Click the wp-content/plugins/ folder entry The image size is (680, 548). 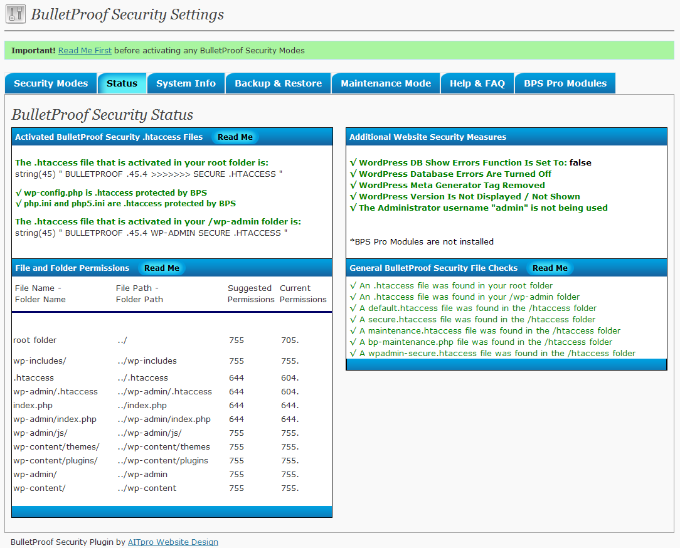55,460
